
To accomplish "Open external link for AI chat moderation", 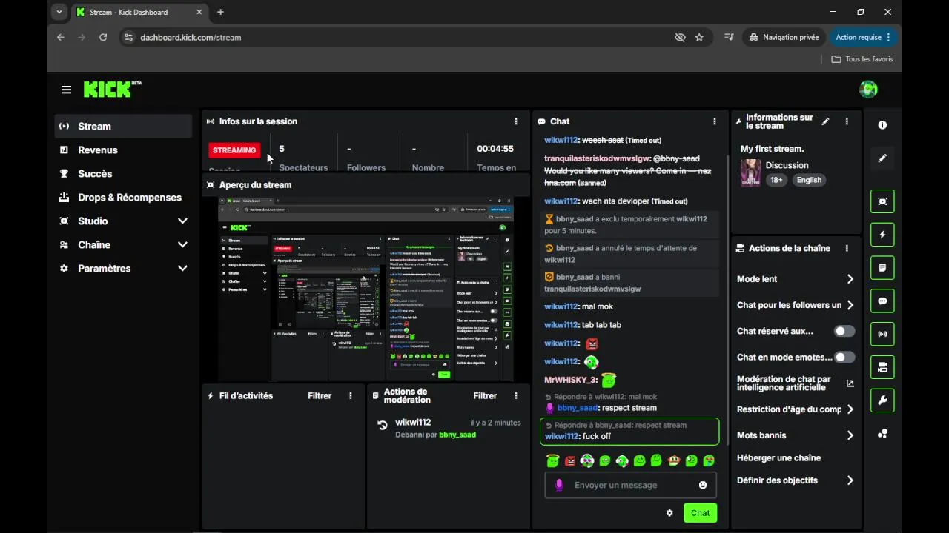I will point(850,383).
